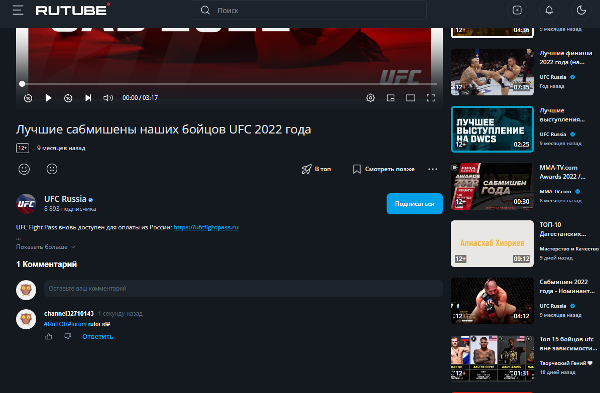Open the Алиасхаб Хизриев thumbnail

[x=492, y=244]
